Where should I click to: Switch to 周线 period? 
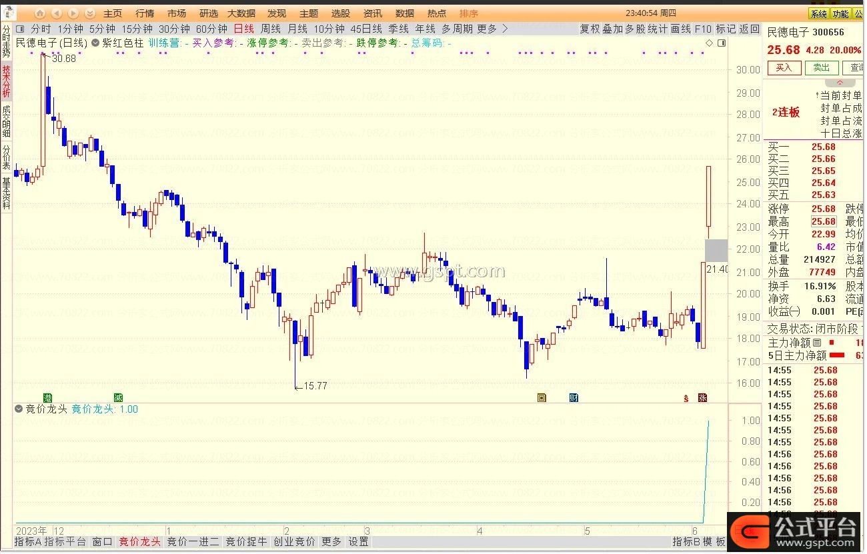271,29
